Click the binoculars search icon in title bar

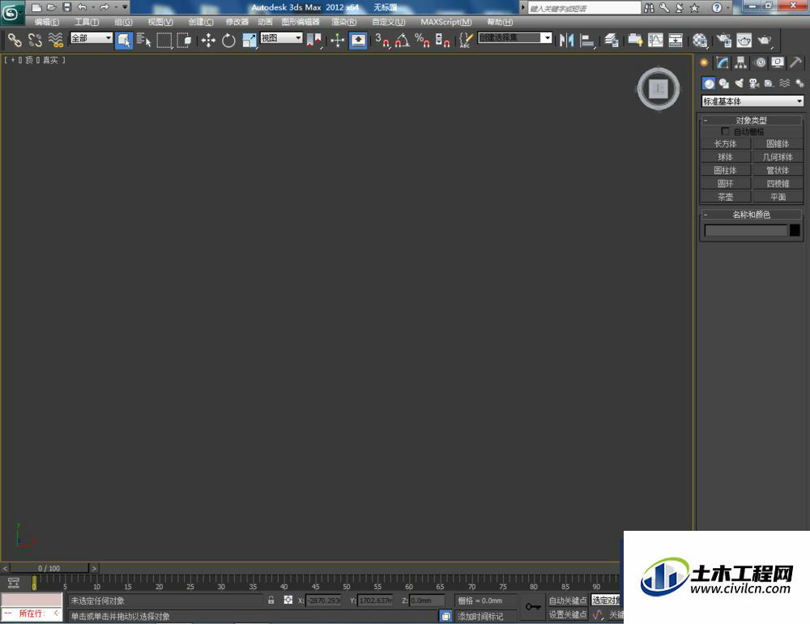[650, 8]
